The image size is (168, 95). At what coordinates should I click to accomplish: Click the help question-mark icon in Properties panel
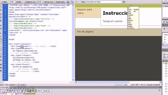coord(159,90)
